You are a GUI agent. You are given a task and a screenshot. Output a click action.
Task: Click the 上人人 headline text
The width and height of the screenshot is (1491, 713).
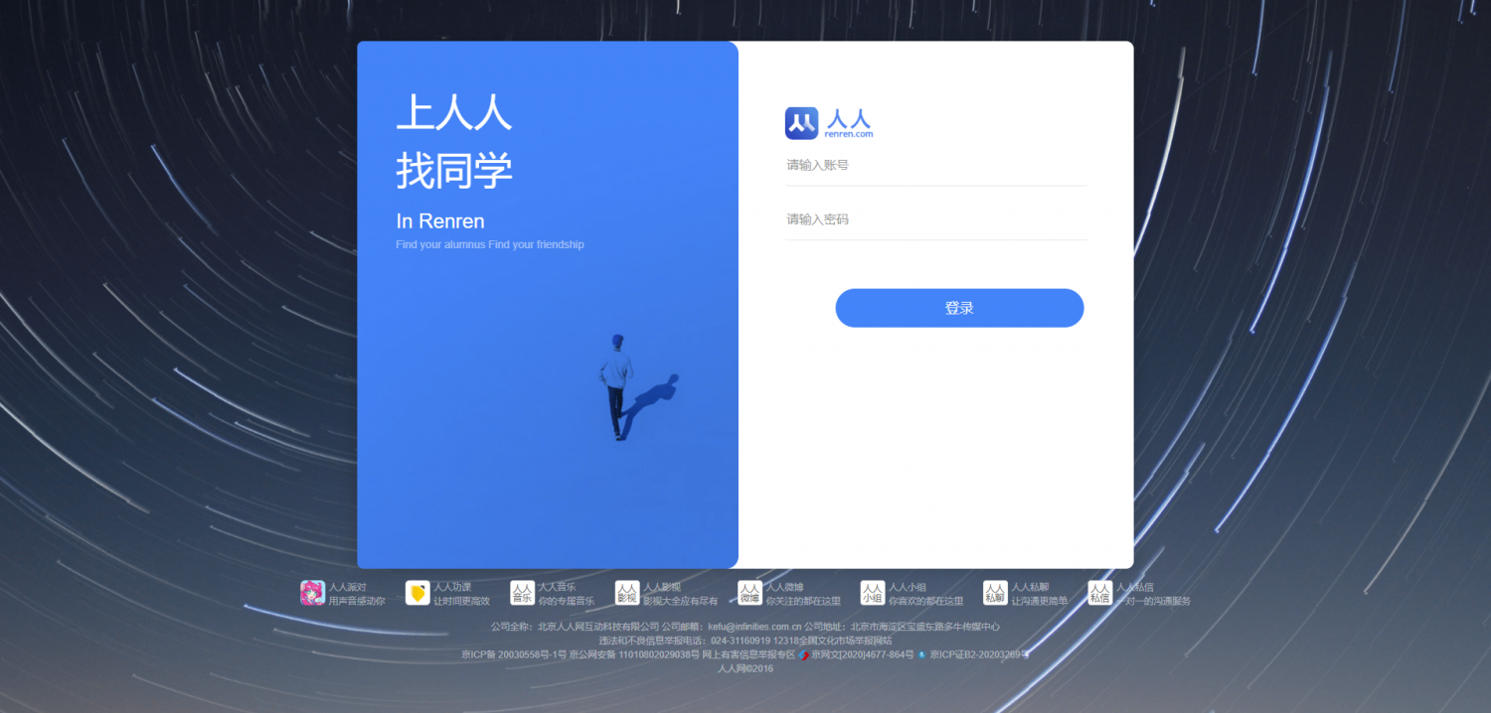tap(454, 112)
